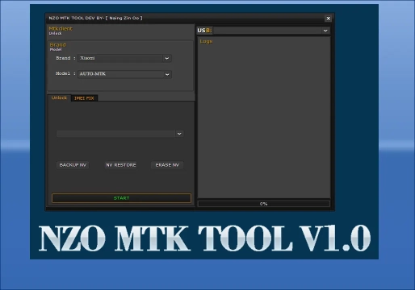Click inside the Logs output area
This screenshot has height=290, width=415.
coord(264,118)
